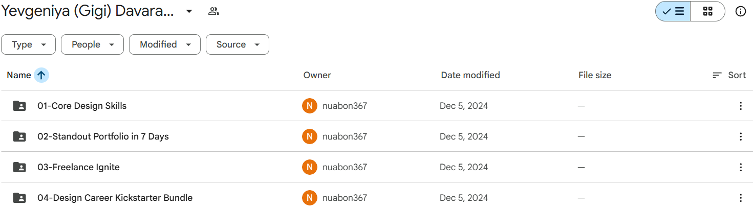The height and width of the screenshot is (208, 753).
Task: Click the Sort button in the header
Action: [x=729, y=75]
